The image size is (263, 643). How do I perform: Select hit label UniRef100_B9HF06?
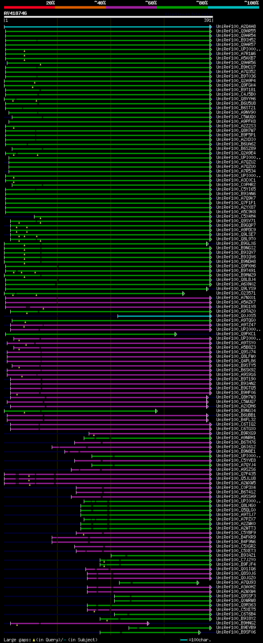236,393
